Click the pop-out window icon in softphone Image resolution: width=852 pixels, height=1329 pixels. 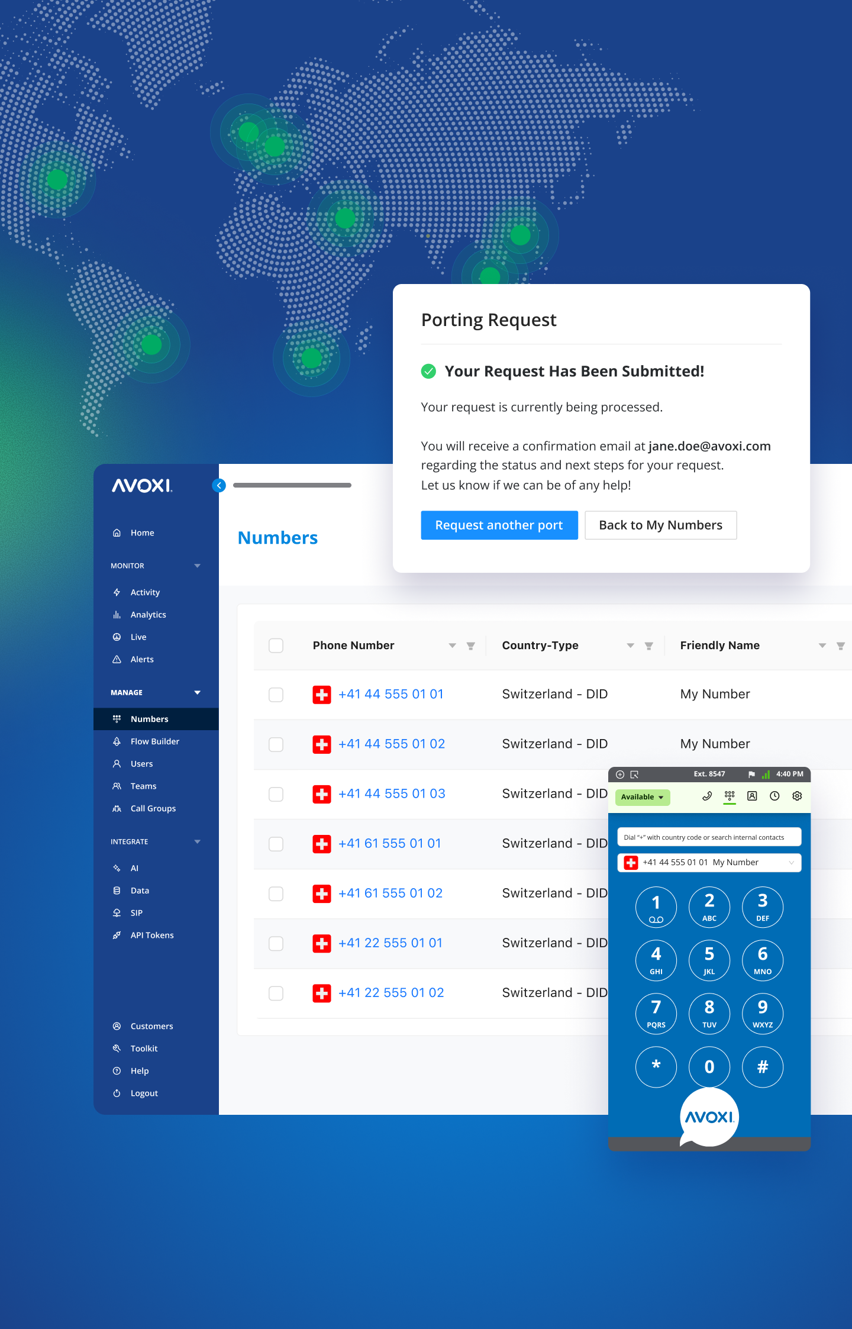[634, 775]
